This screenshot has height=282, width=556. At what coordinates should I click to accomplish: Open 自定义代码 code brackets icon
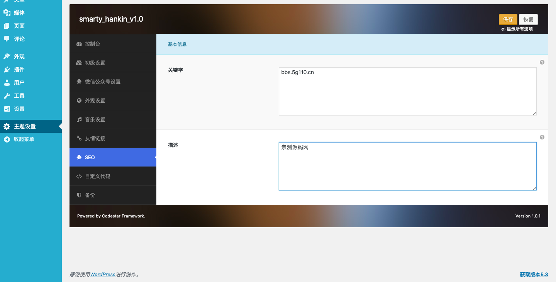point(79,177)
